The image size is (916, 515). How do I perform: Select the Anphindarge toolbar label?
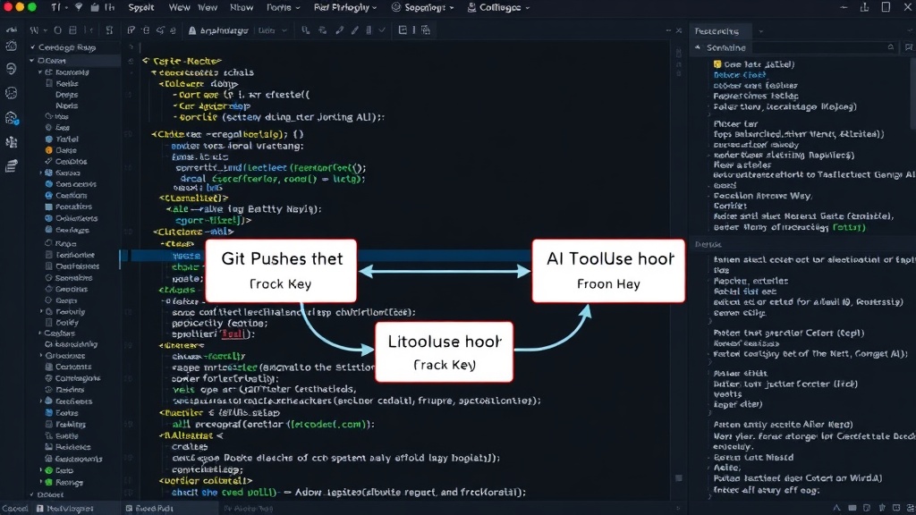(224, 30)
